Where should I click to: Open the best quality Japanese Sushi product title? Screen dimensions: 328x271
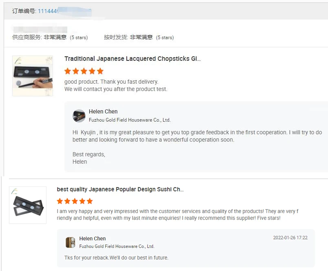(120, 189)
